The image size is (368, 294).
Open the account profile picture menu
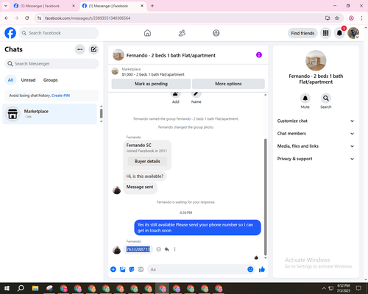(353, 33)
